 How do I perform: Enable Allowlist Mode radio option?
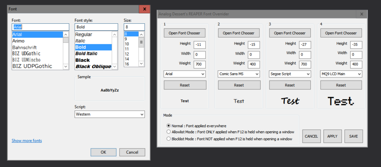pyautogui.click(x=169, y=132)
